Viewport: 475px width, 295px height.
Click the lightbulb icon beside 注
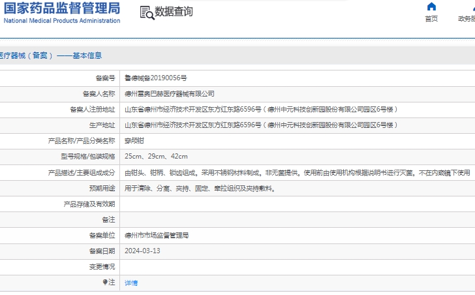click(x=105, y=283)
